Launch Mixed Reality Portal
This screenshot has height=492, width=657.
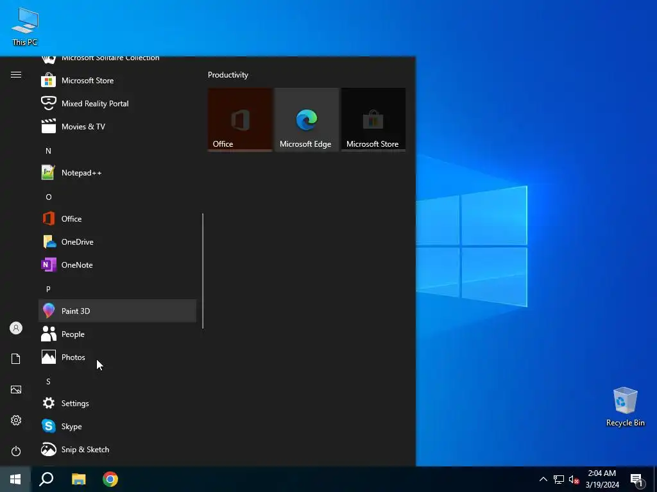point(117,103)
